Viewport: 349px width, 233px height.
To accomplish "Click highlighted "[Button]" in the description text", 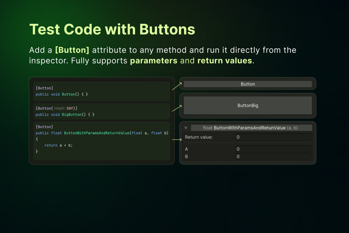I will 72,50.
